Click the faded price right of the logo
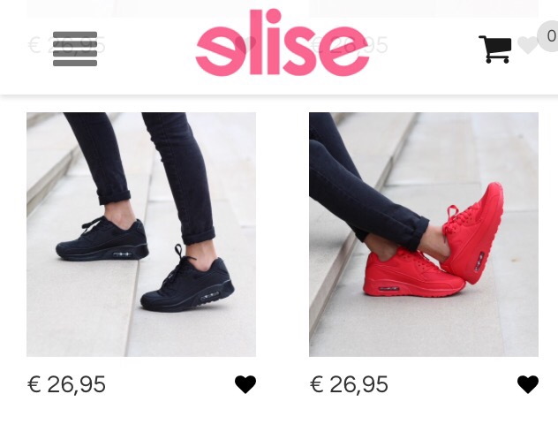Image resolution: width=558 pixels, height=432 pixels. 349,45
